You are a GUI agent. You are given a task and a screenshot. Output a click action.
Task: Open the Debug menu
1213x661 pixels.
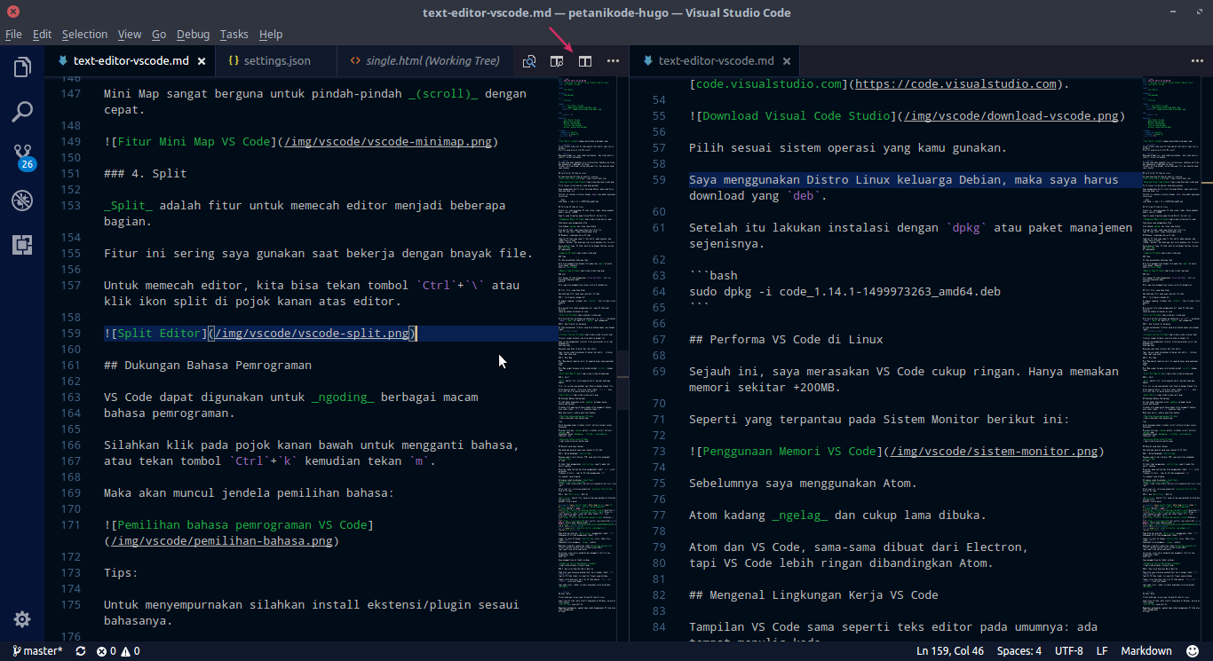coord(193,34)
